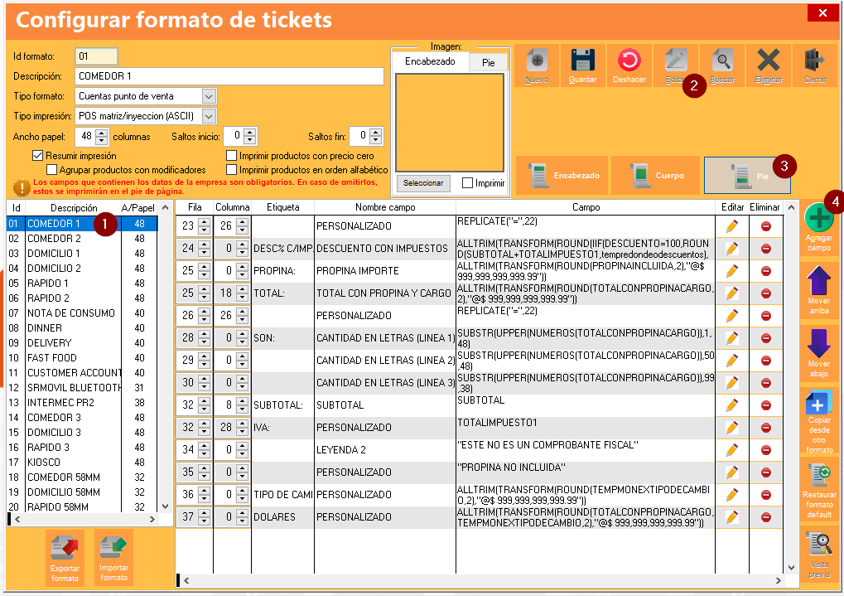Click Importar formato icon
Screen dimensions: 844x596
click(x=113, y=557)
